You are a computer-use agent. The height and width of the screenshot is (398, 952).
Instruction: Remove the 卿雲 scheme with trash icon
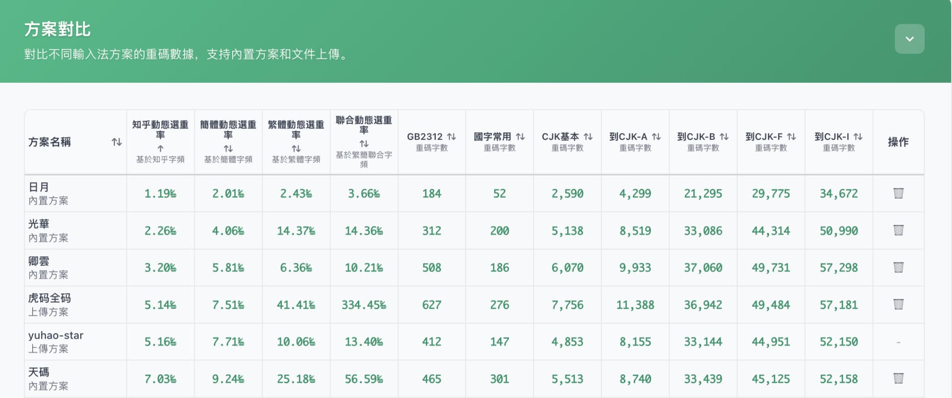898,268
